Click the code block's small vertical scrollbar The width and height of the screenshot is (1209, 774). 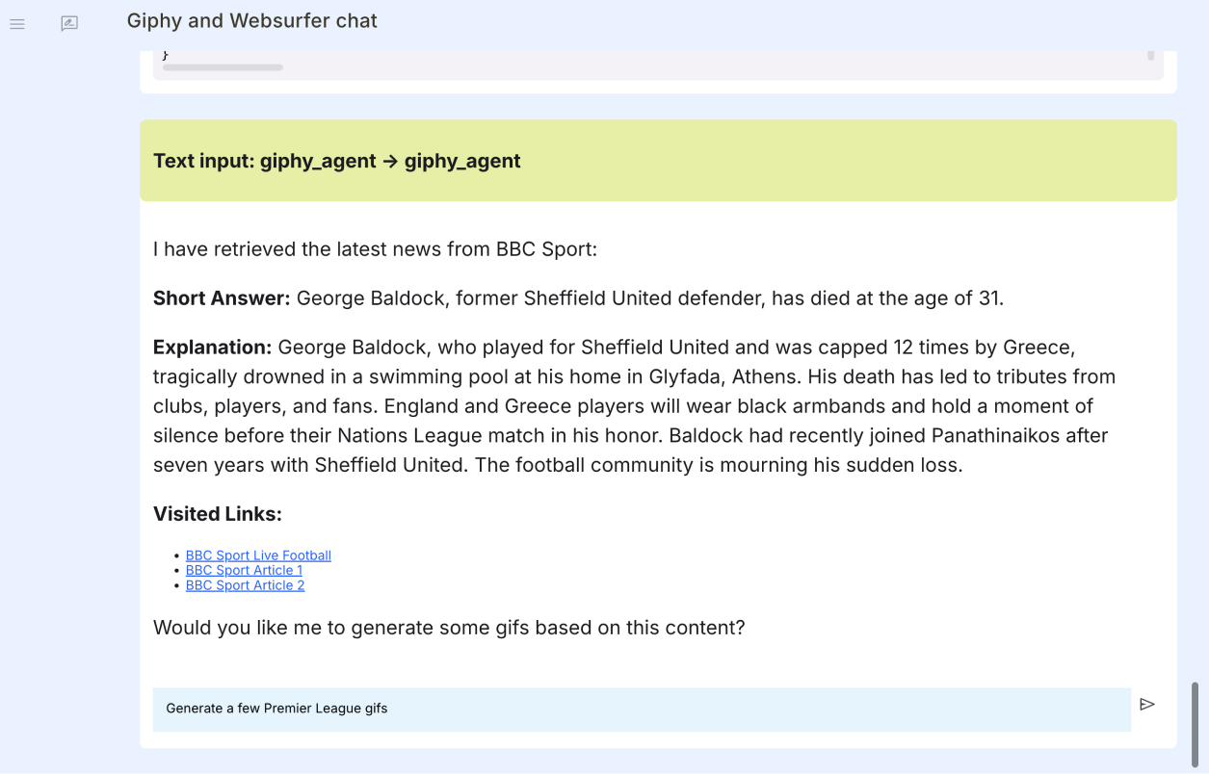tap(1150, 56)
